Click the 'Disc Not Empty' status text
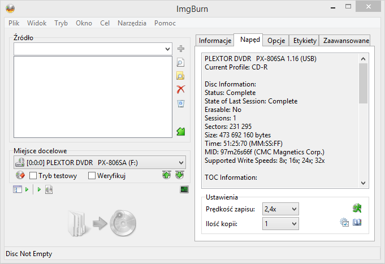Screen dimensions: 385x264 [x=29, y=254]
